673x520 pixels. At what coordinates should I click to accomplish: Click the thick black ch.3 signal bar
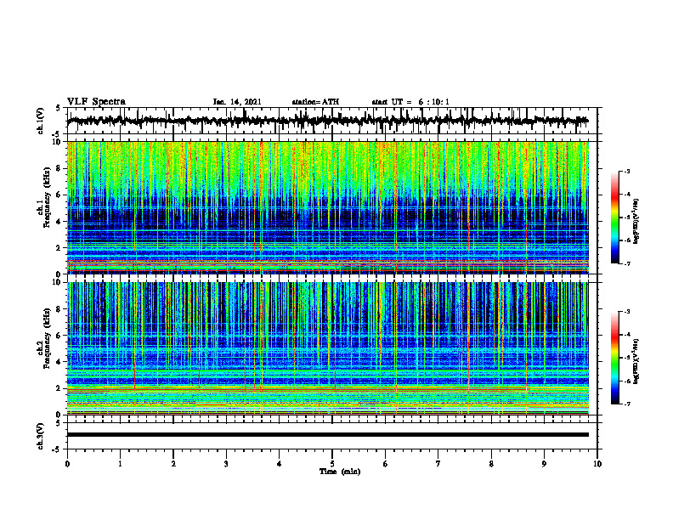coord(327,435)
